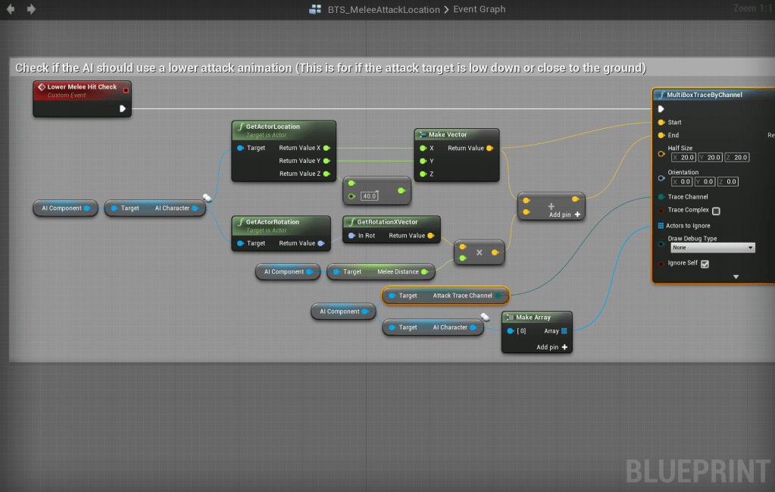Select the GetActorRotation node title

pos(272,222)
